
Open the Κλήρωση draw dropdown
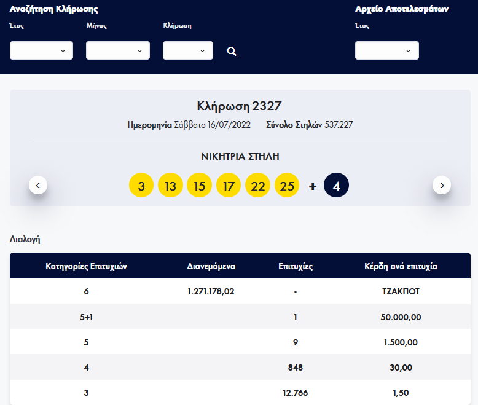tap(188, 50)
